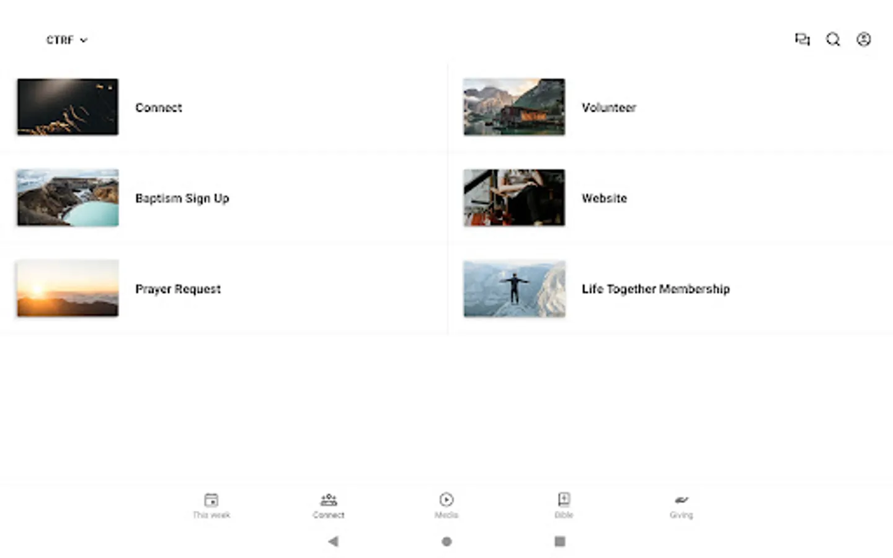
Task: Open the Prayer Request form
Action: [x=178, y=289]
